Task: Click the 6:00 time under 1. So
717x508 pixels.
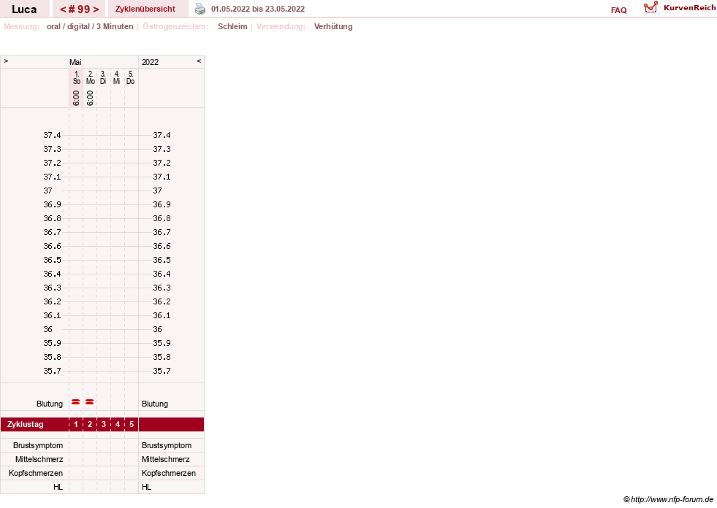Action: pos(76,98)
